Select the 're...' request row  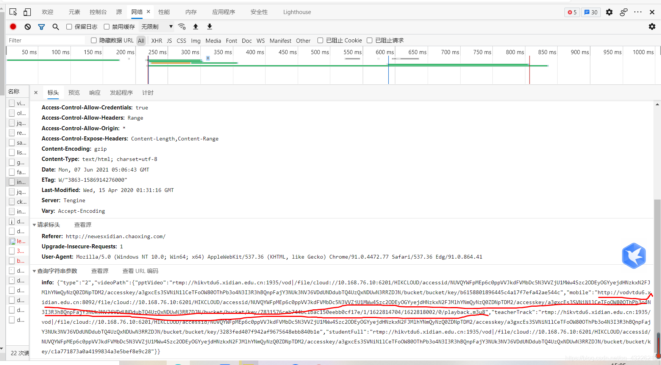[17, 133]
